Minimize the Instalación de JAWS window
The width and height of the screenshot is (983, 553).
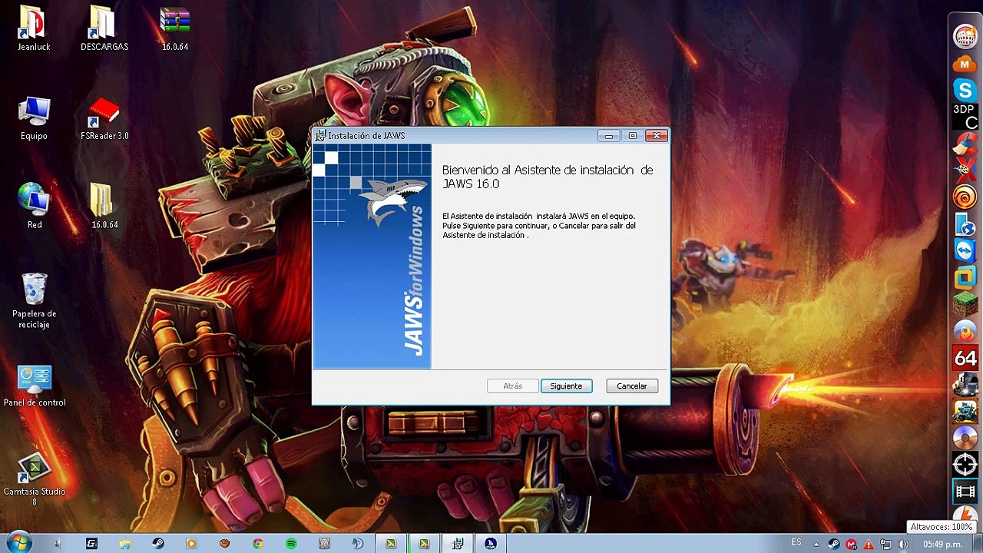(x=608, y=136)
